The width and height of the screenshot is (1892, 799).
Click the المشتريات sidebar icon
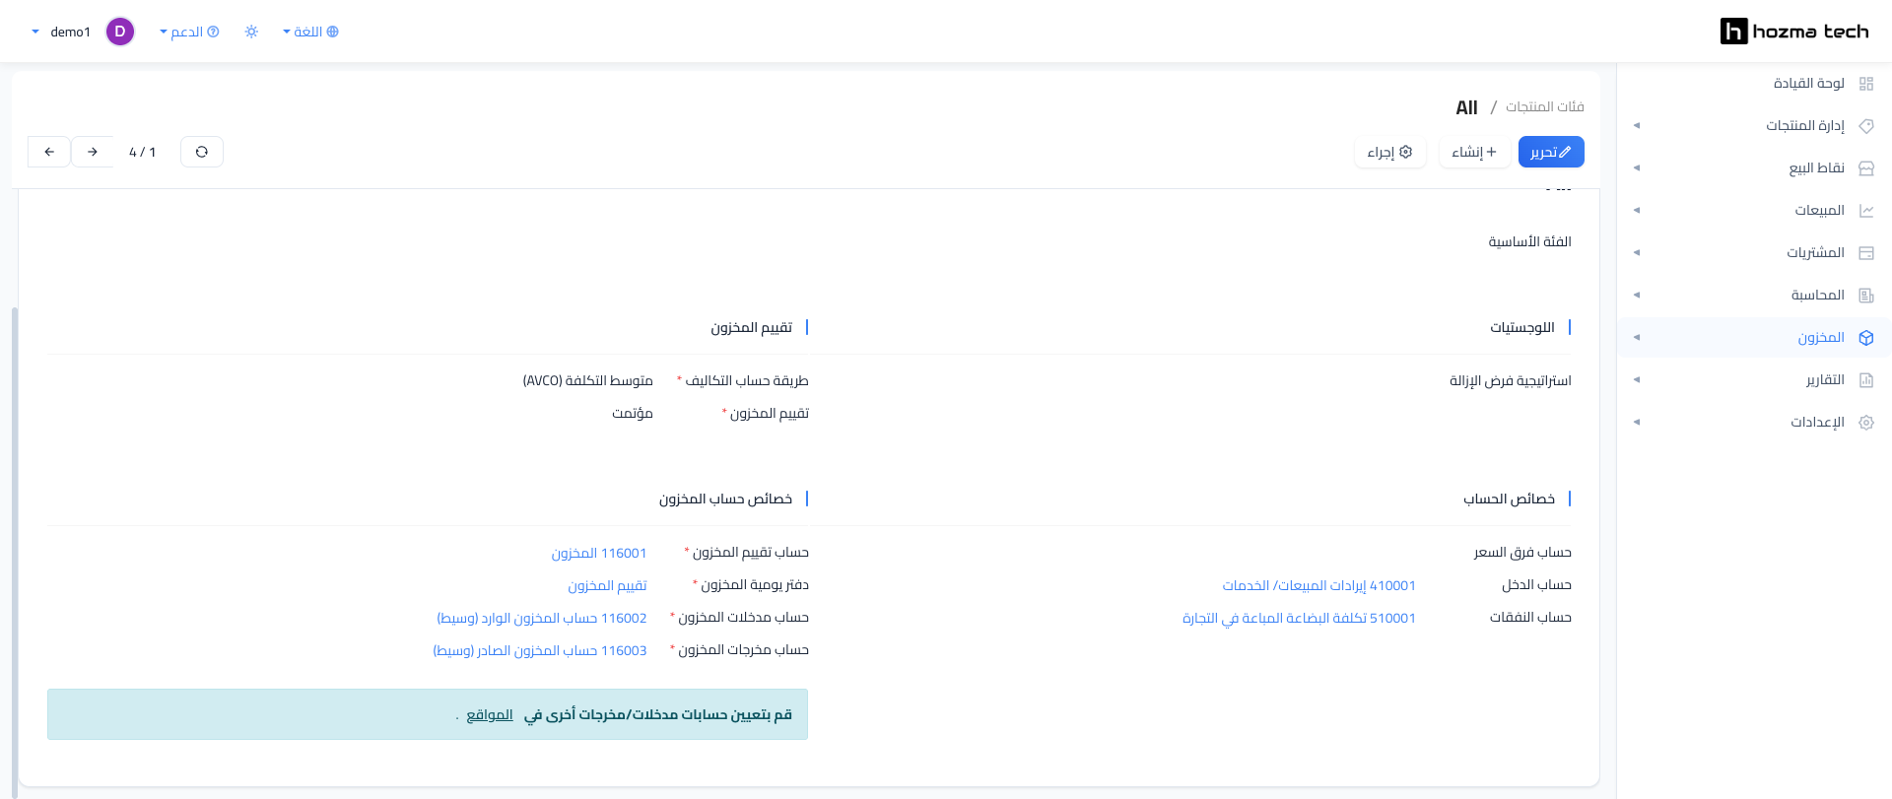[x=1865, y=253]
